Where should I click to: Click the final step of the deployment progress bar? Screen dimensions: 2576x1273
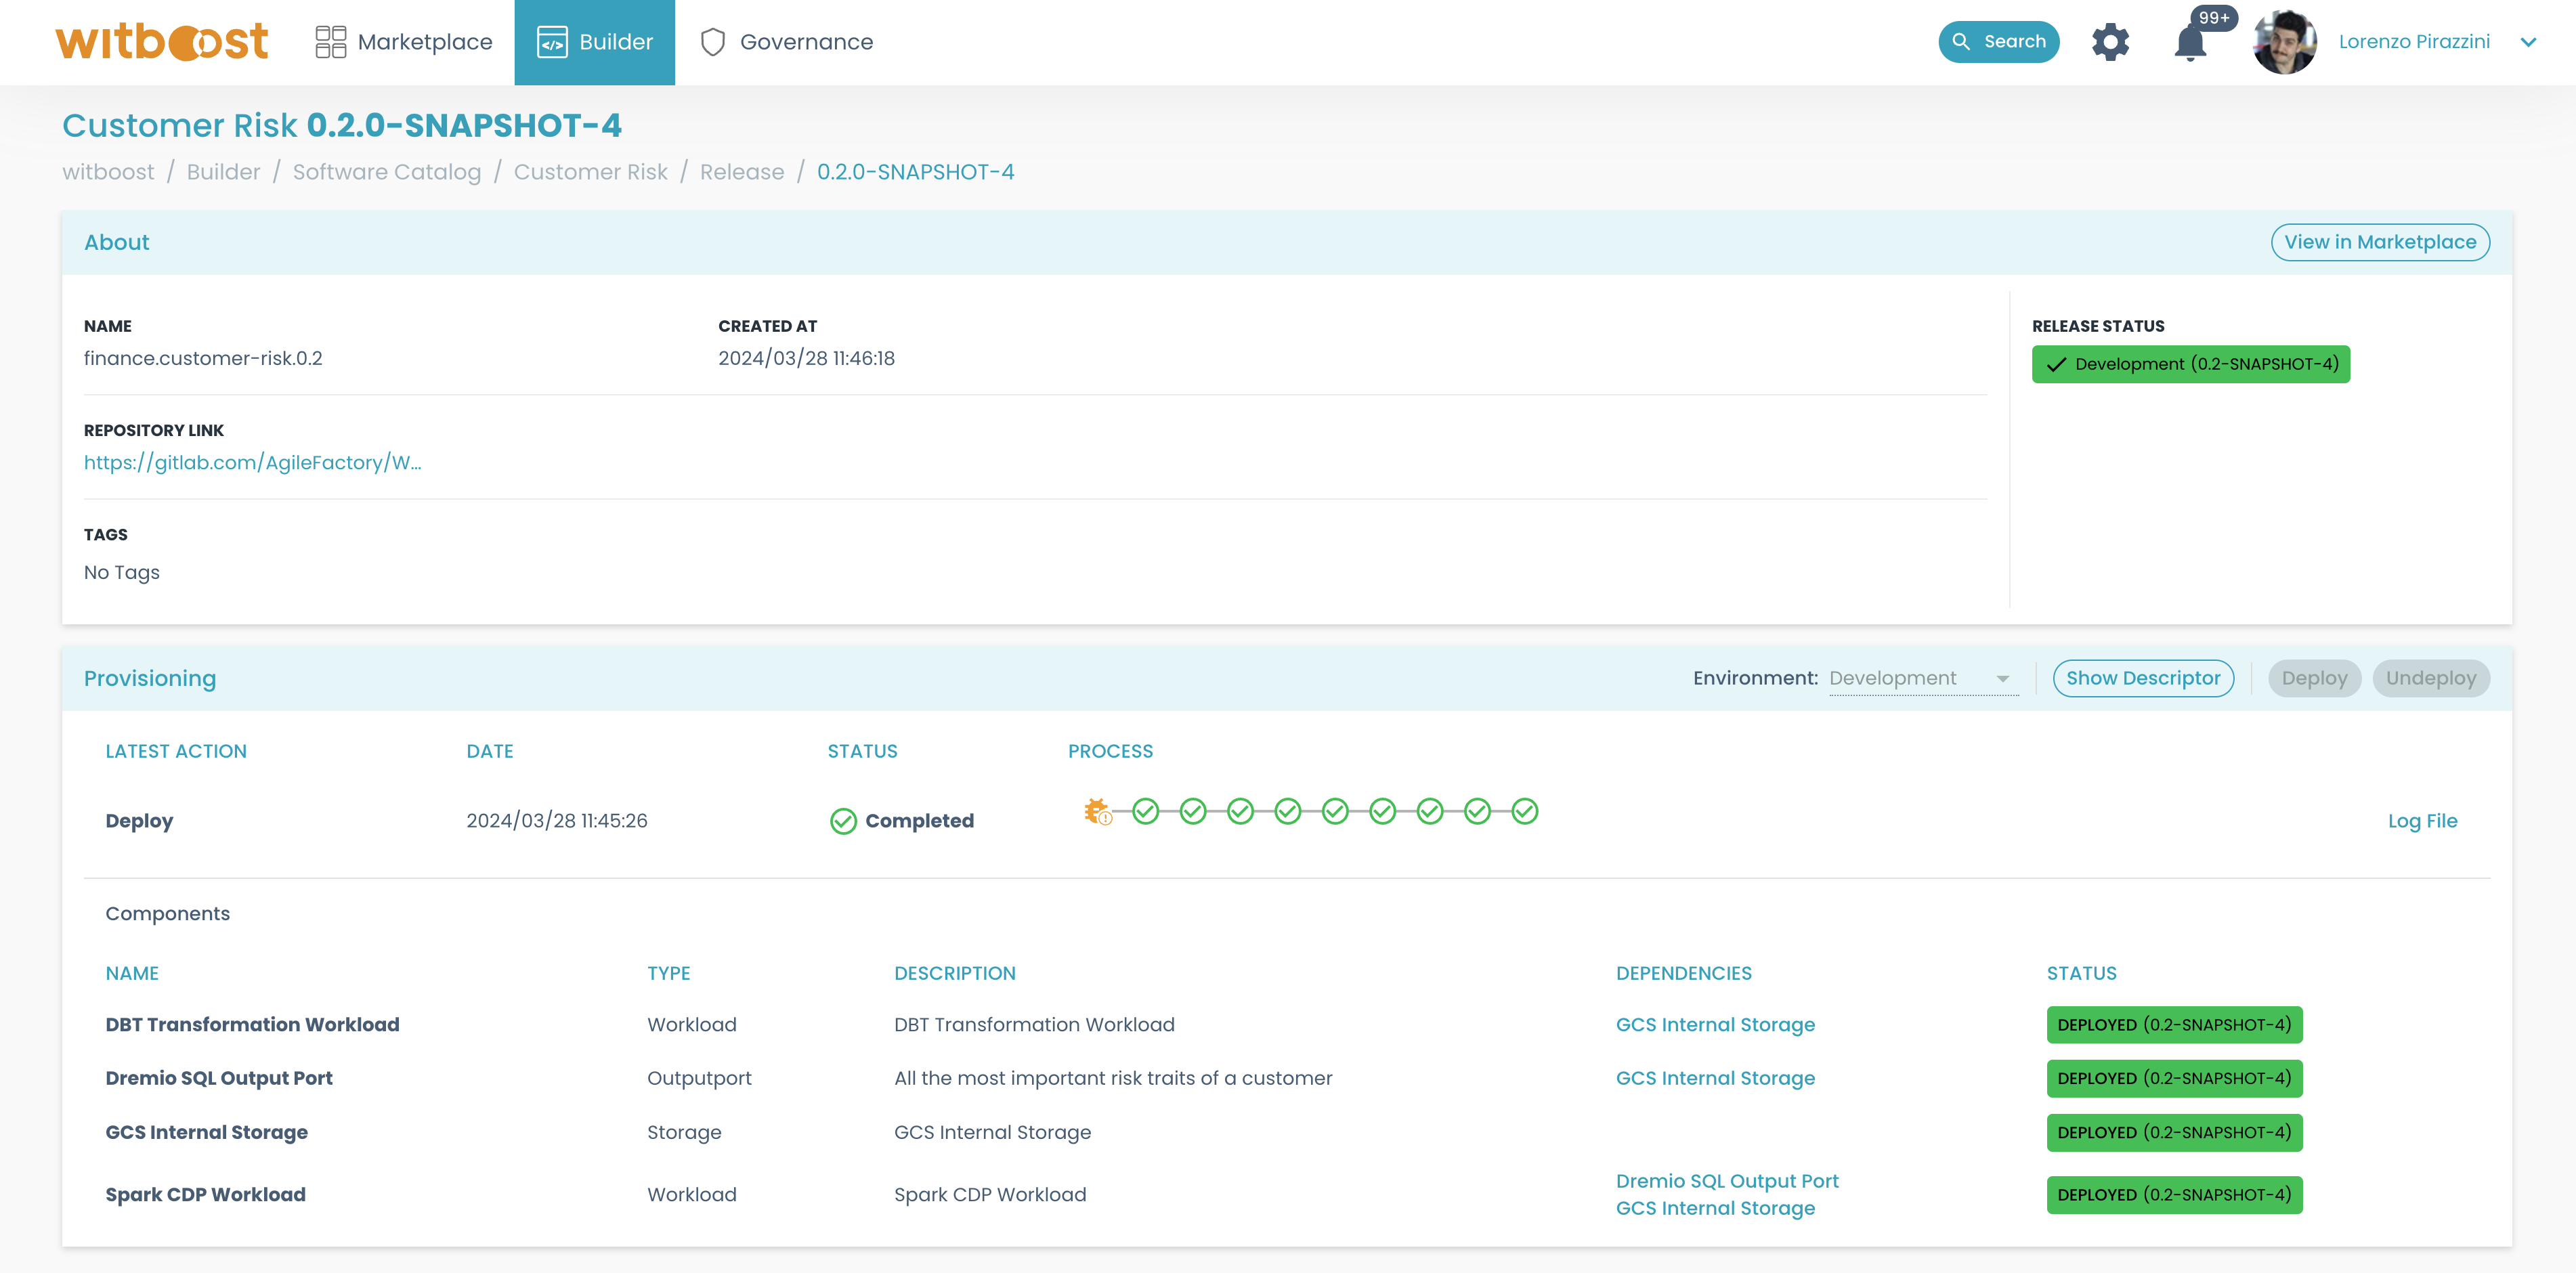click(x=1524, y=811)
